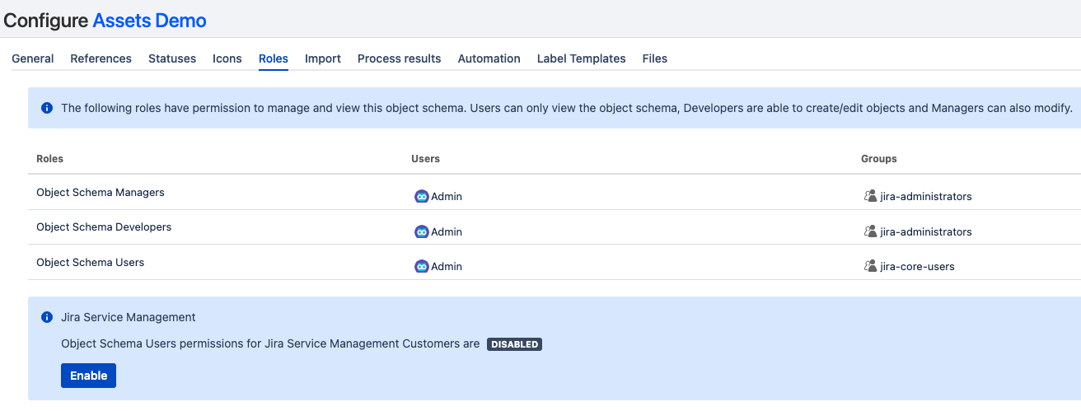Click the Object Schema Managers role row
The width and height of the screenshot is (1081, 411).
tap(101, 193)
